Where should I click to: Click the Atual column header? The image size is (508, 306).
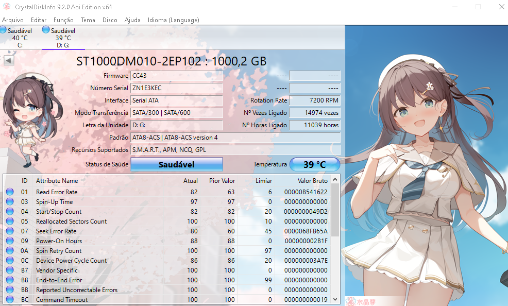(x=191, y=181)
